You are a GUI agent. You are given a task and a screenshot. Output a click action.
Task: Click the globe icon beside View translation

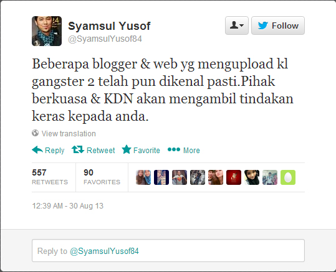35,133
